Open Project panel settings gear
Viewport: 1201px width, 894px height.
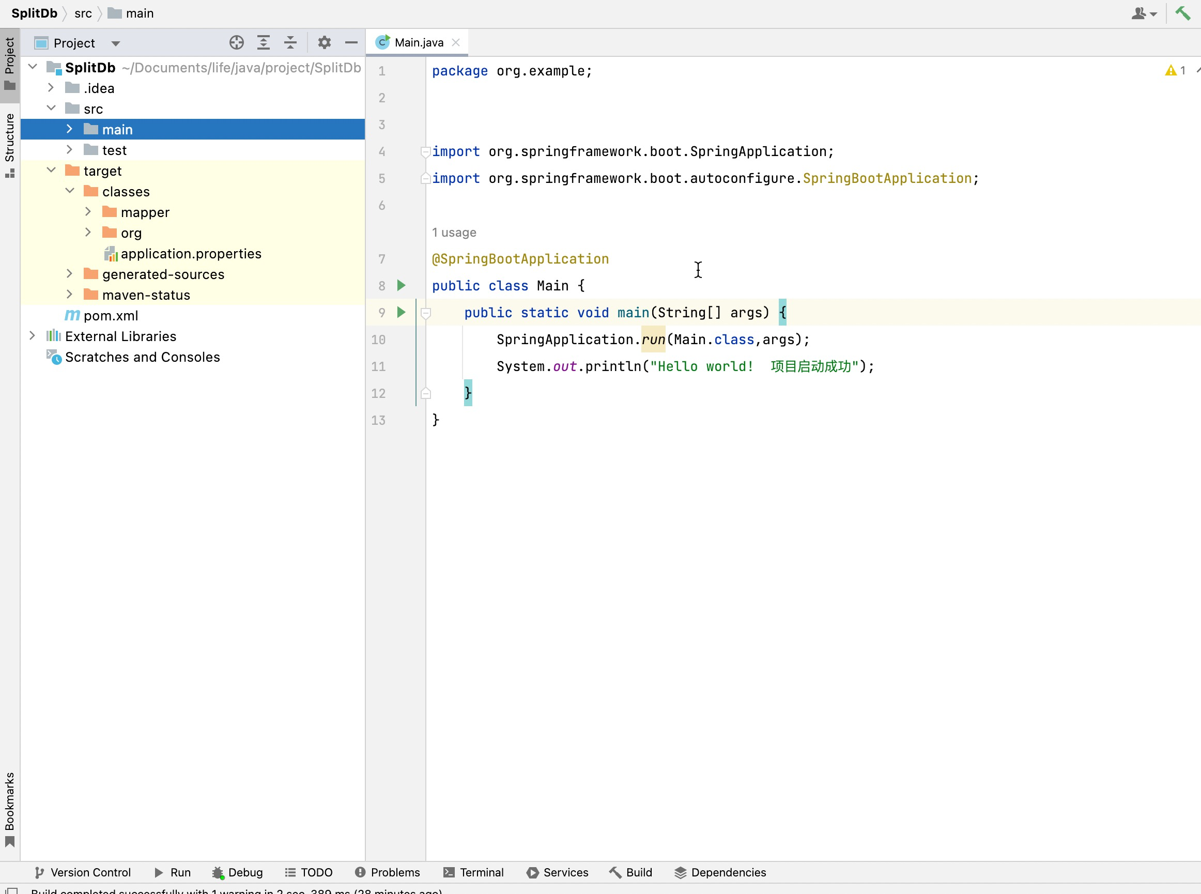pos(324,43)
